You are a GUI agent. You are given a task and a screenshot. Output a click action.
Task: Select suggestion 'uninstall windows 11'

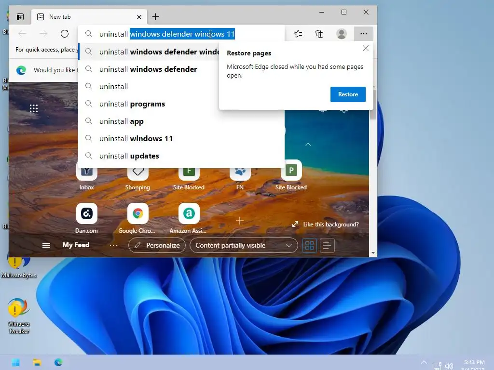[x=181, y=138]
